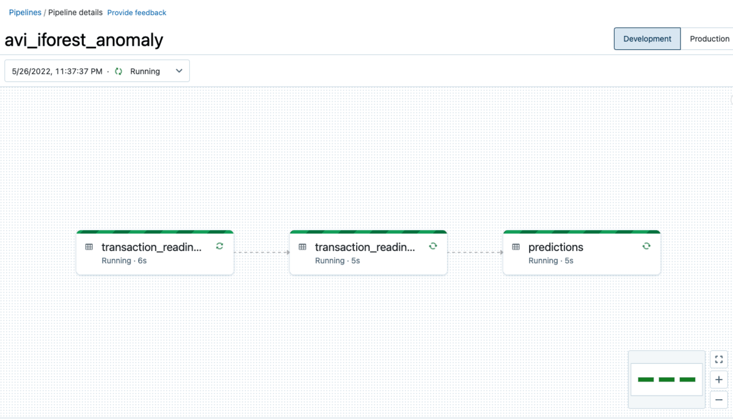Zoom in on the pipeline graph

pos(719,380)
